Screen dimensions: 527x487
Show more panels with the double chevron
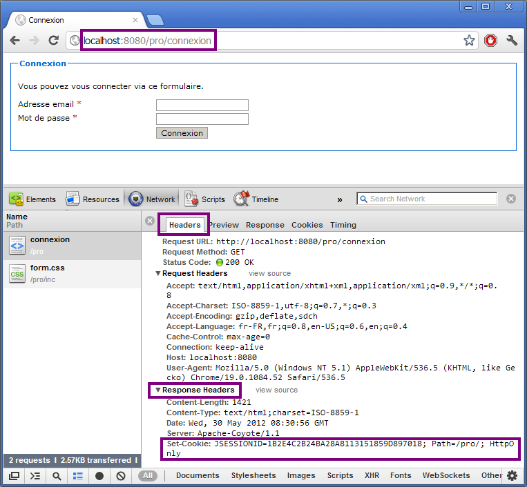click(340, 200)
